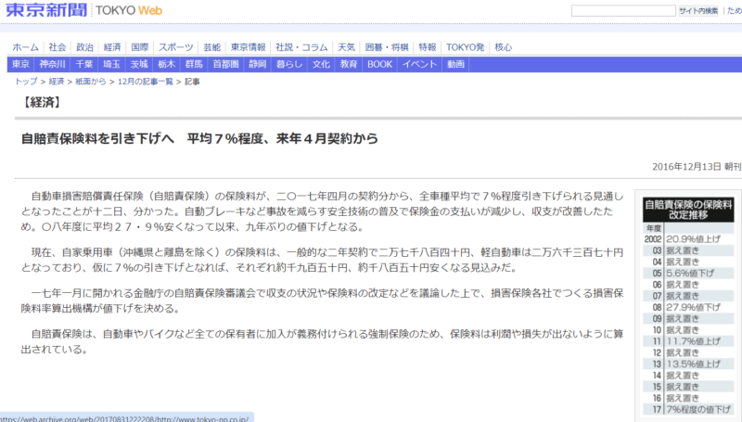Choose 埼玉 in the blue regional bar

[111, 65]
